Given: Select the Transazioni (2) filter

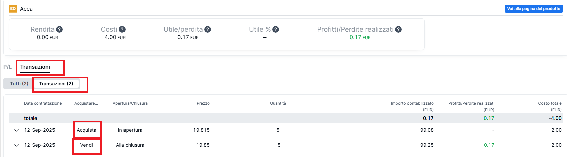Looking at the screenshot, I should (56, 84).
